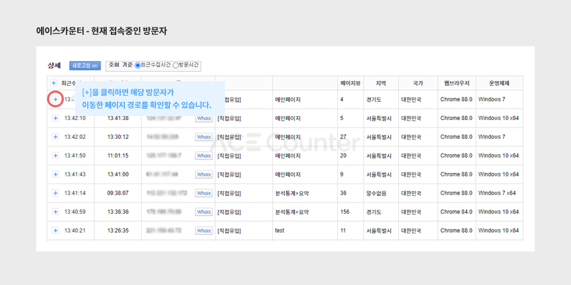Click the 지역 column header
The image size is (571, 285).
[381, 83]
